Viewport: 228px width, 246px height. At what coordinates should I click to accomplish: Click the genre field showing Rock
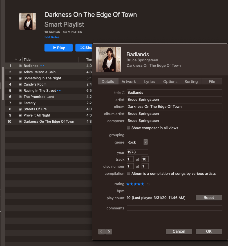[x=135, y=142]
